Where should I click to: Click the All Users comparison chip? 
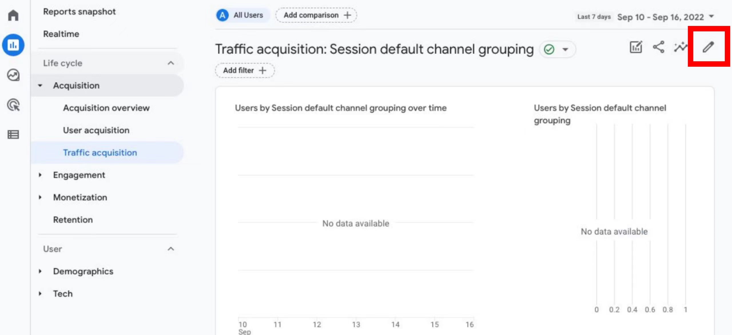242,15
